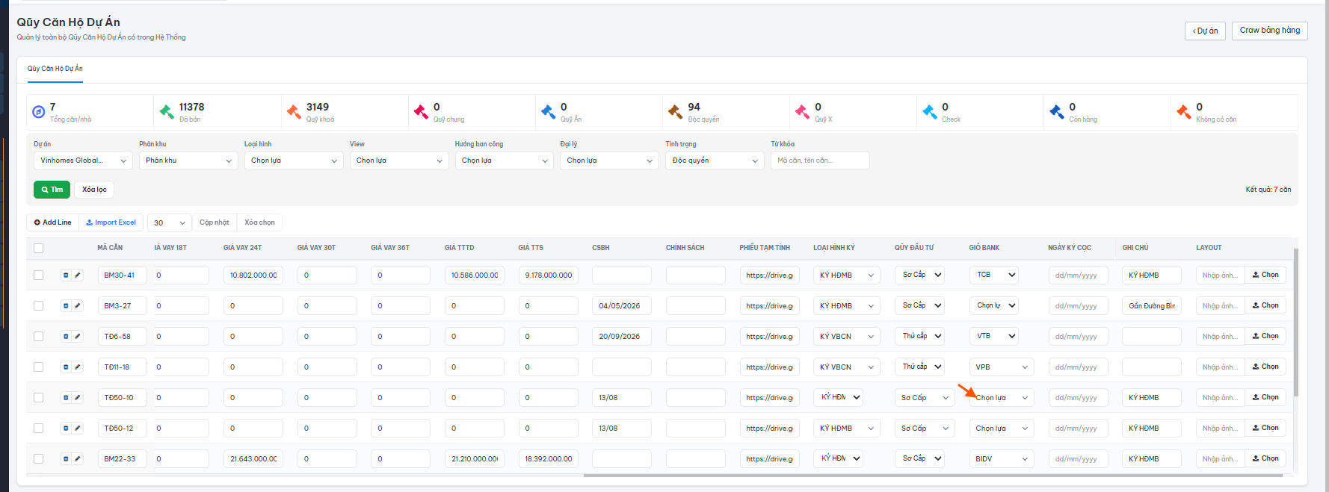Click the vertical scrollbar beside the table
Image resolution: width=1329 pixels, height=492 pixels.
1295,323
